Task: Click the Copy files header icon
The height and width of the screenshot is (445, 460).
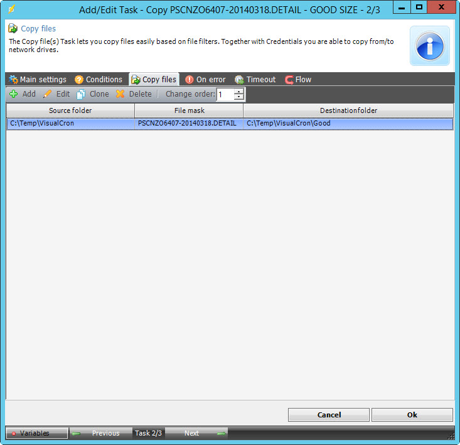Action: (13, 29)
